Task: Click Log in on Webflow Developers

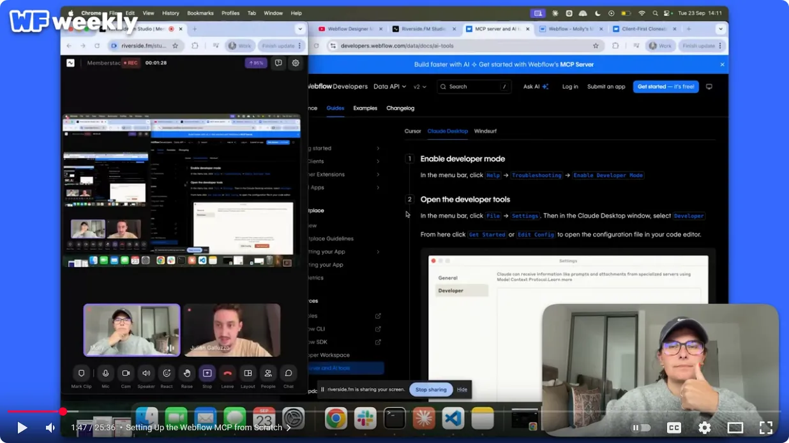Action: [x=570, y=87]
